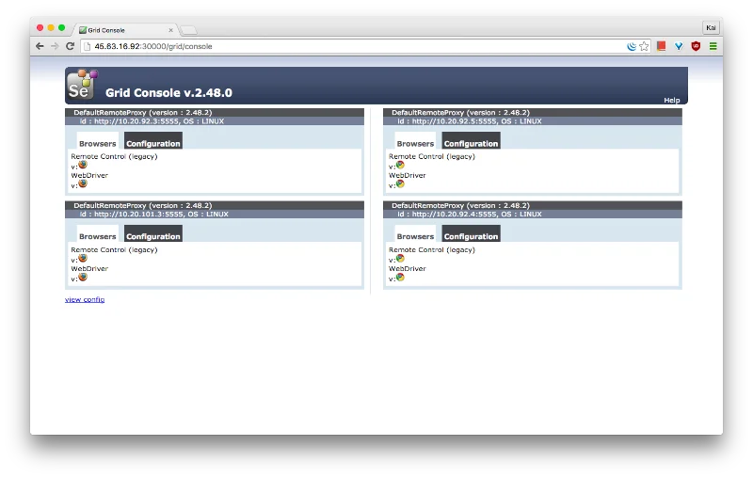Click Remote Control (legacy) label under node 10.20.92.3

(114, 156)
